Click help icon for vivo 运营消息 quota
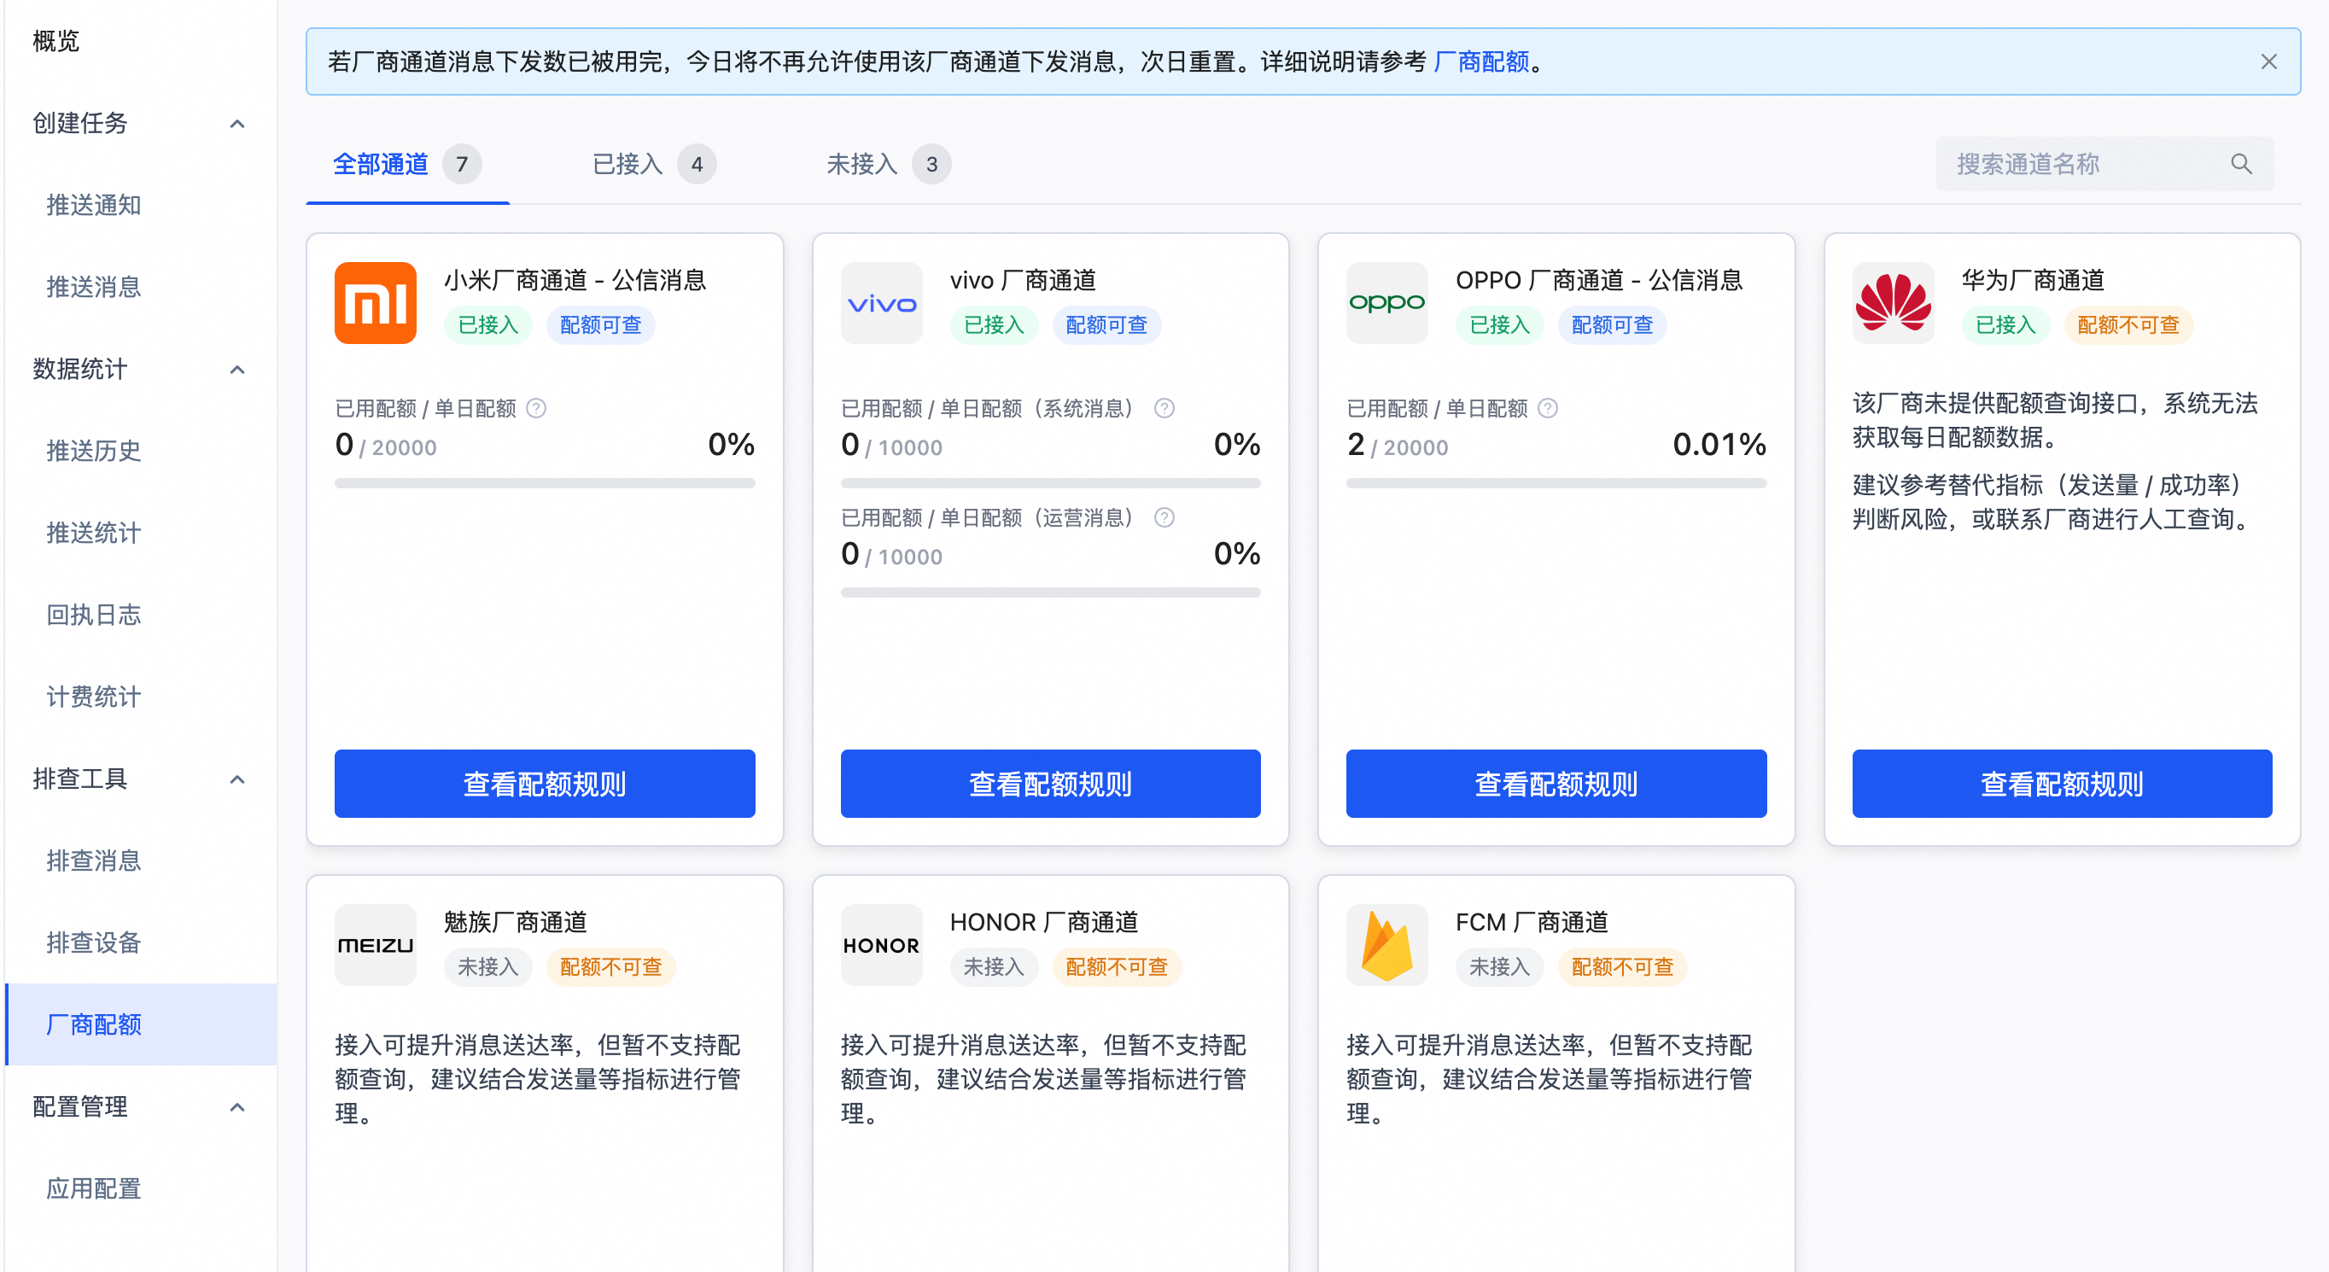The height and width of the screenshot is (1272, 2329). pyautogui.click(x=1164, y=518)
